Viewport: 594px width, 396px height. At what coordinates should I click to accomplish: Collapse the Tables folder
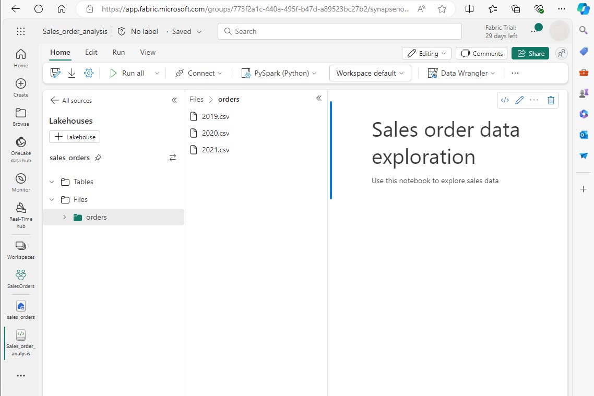coord(52,182)
